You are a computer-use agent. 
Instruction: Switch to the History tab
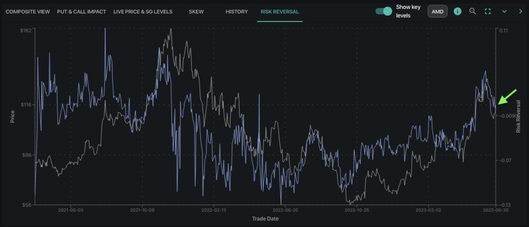[237, 12]
